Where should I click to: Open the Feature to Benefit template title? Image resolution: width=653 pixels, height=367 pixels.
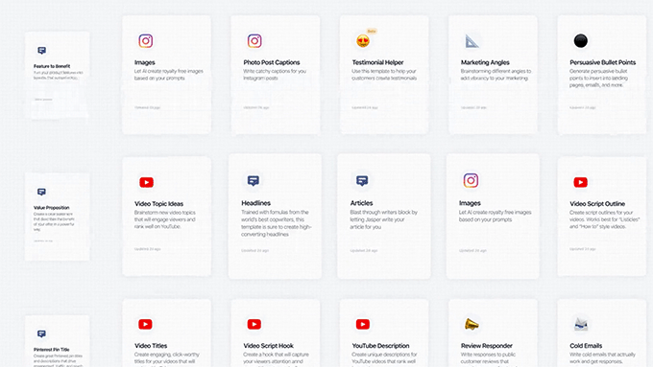click(x=52, y=66)
